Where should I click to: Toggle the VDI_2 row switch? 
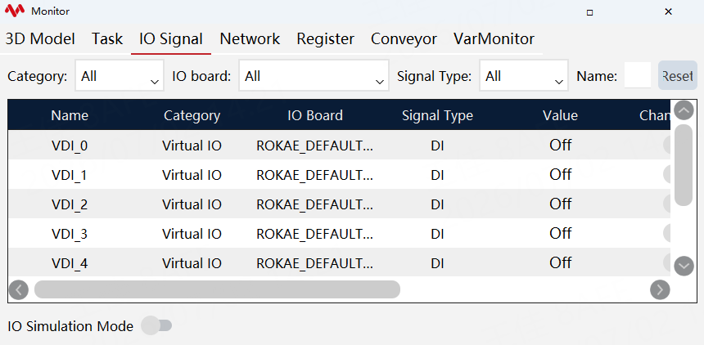[x=666, y=204]
